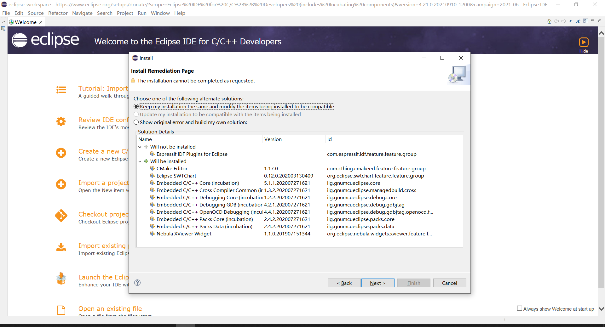The image size is (605, 327).
Task: Click the Navigate Forward arrow in Welcome toolbar
Action: pyautogui.click(x=564, y=21)
